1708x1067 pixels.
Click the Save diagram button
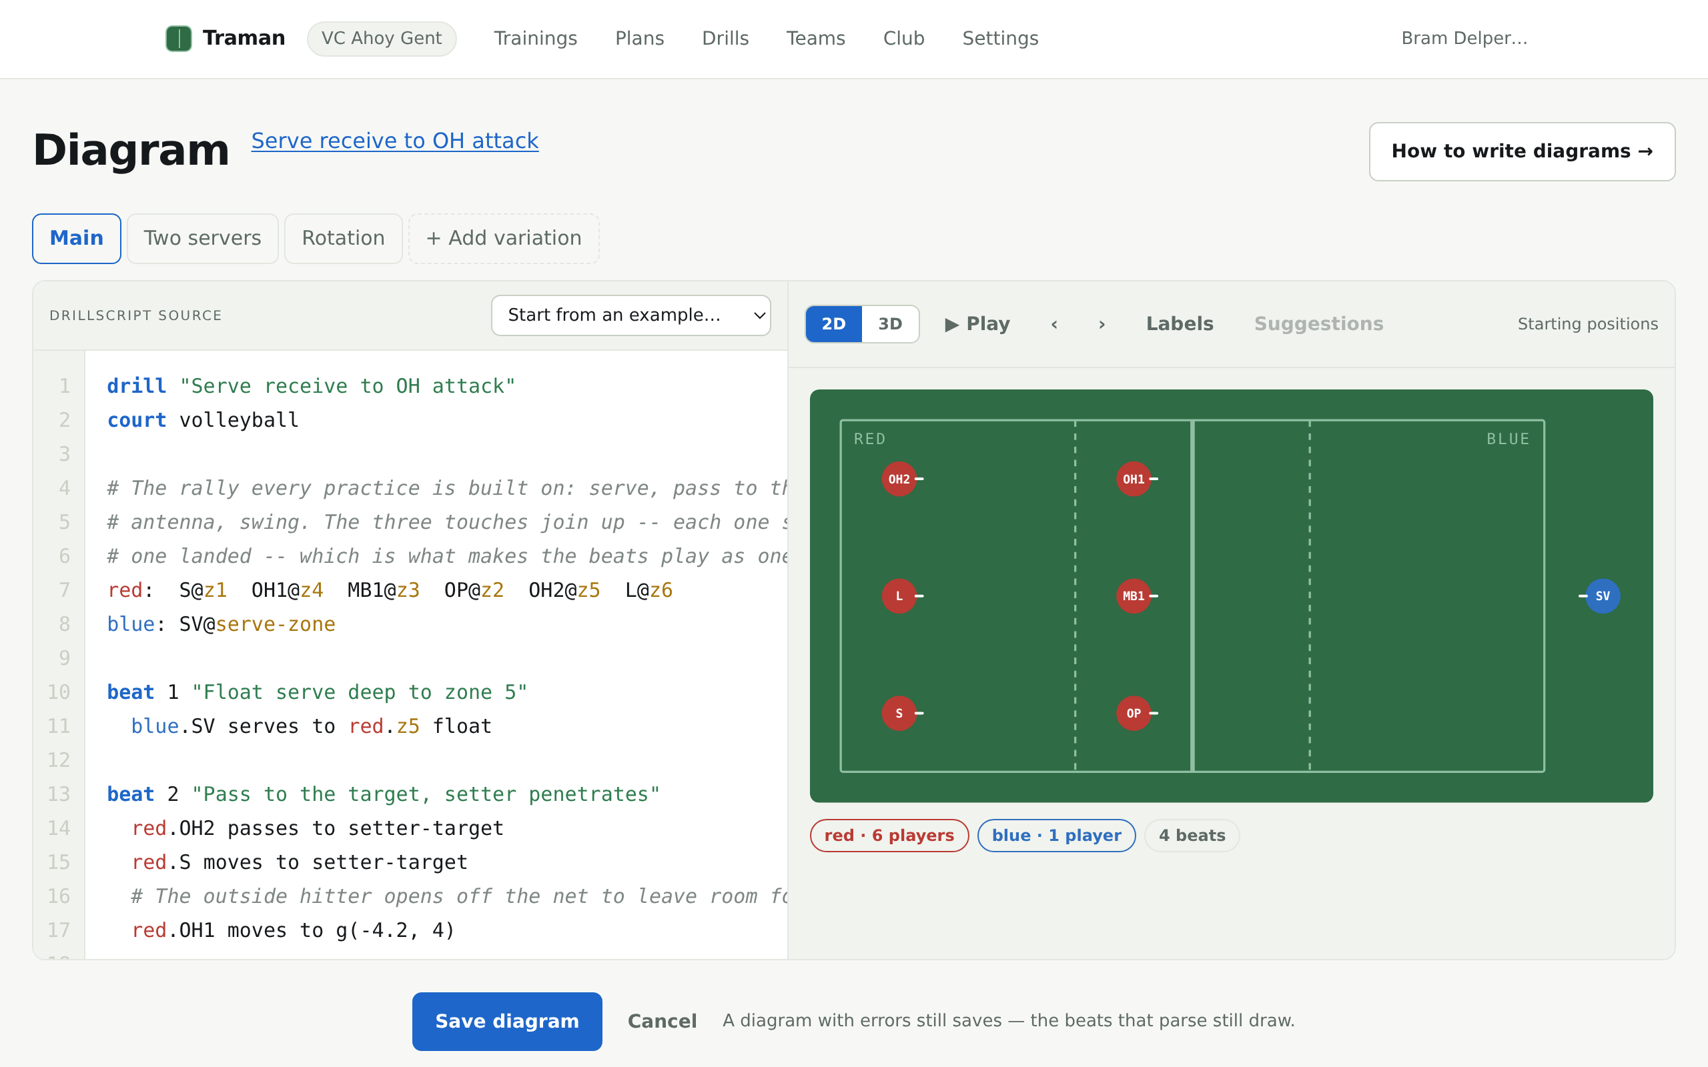pyautogui.click(x=507, y=1021)
